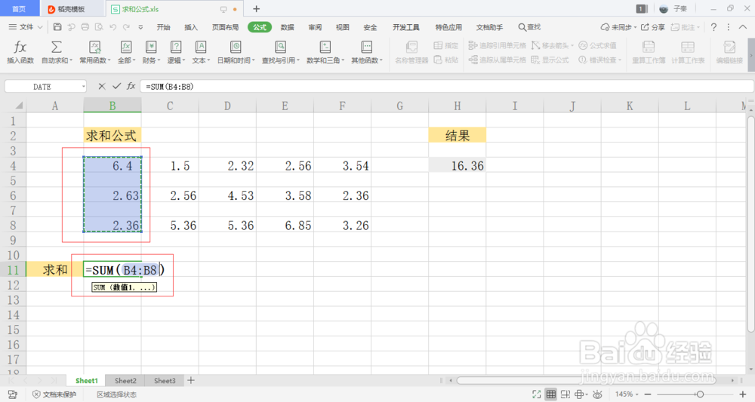Viewport: 755px width, 402px height.
Task: Open the help question mark icon
Action: (713, 27)
